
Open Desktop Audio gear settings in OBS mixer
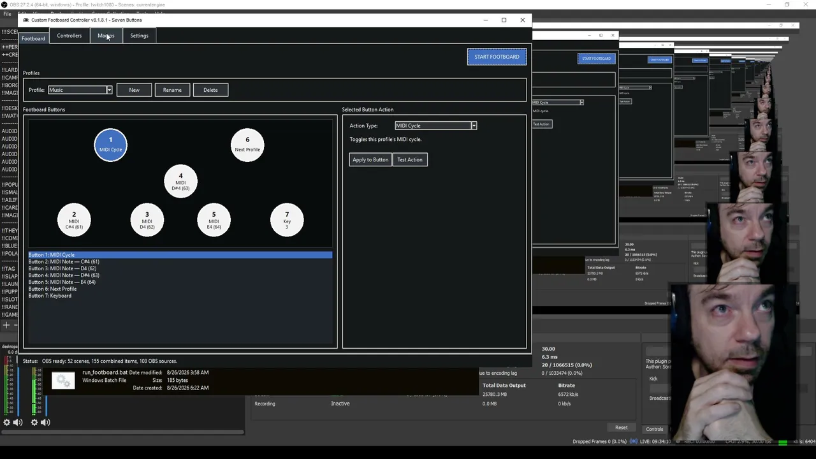6,422
